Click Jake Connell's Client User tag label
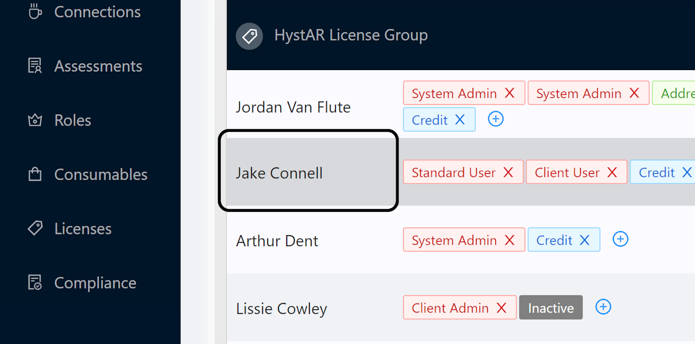 click(x=567, y=173)
